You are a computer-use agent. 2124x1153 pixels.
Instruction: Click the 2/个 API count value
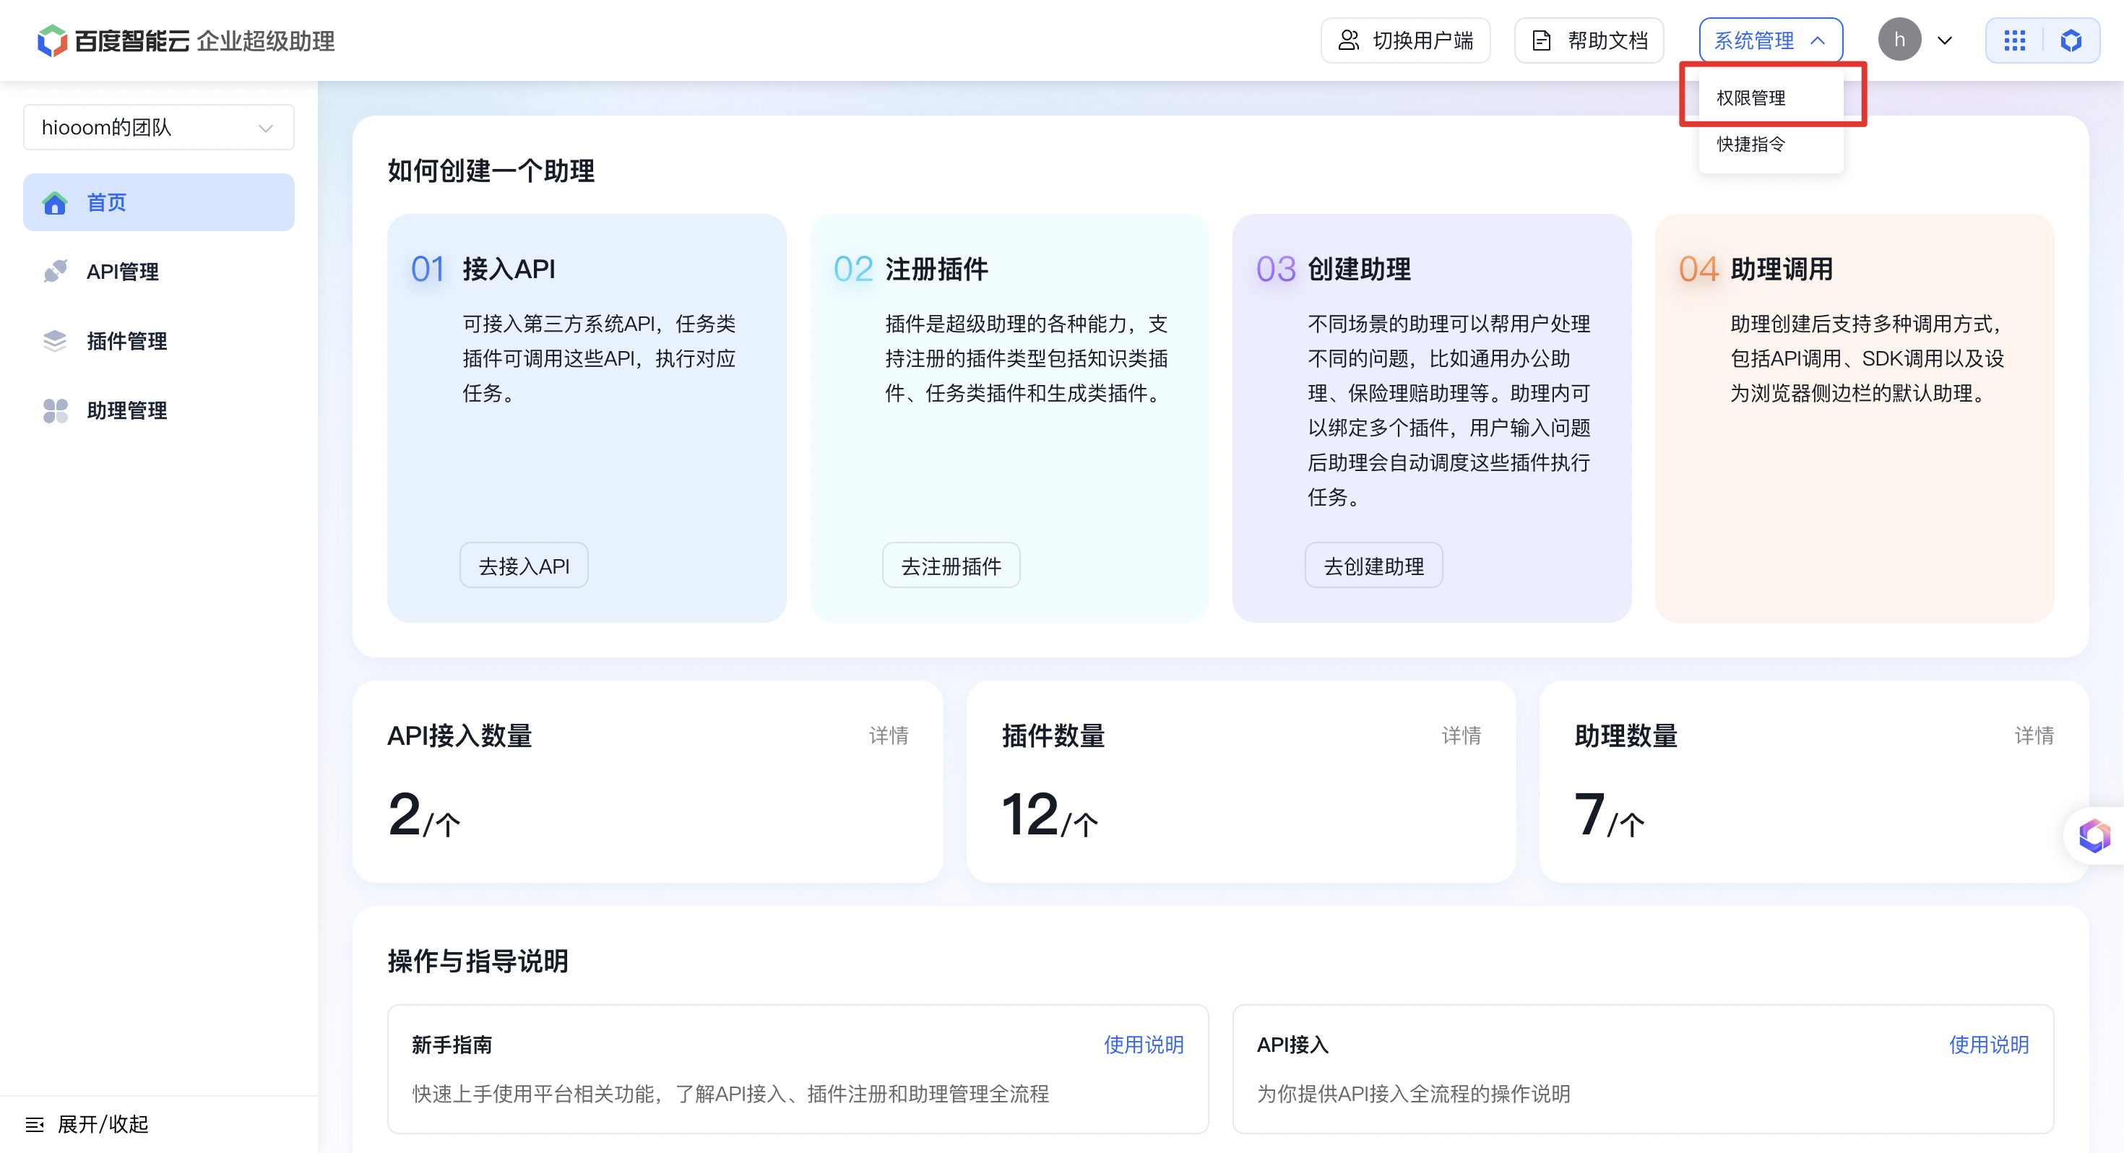(425, 815)
